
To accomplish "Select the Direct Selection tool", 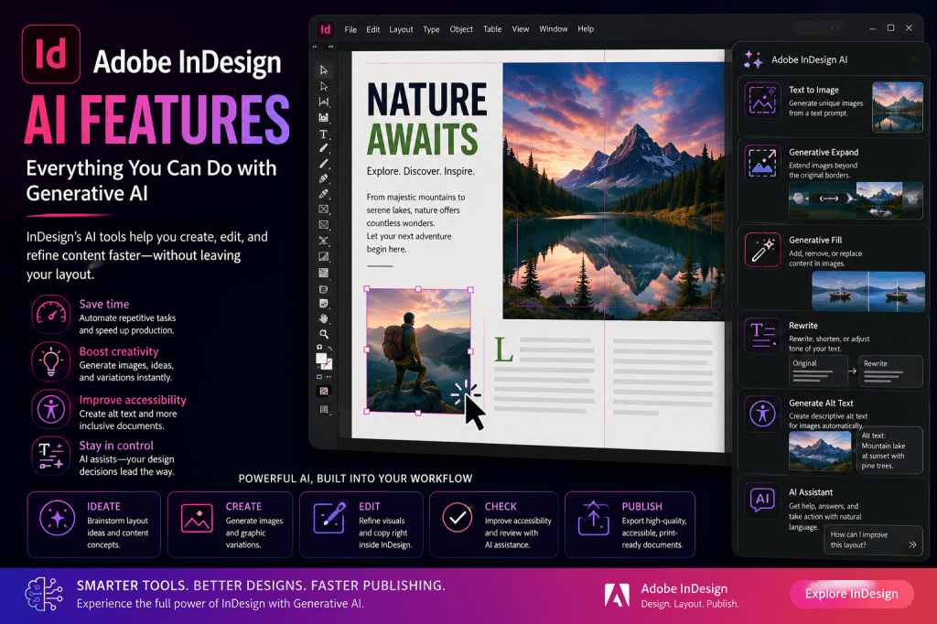I will [324, 86].
